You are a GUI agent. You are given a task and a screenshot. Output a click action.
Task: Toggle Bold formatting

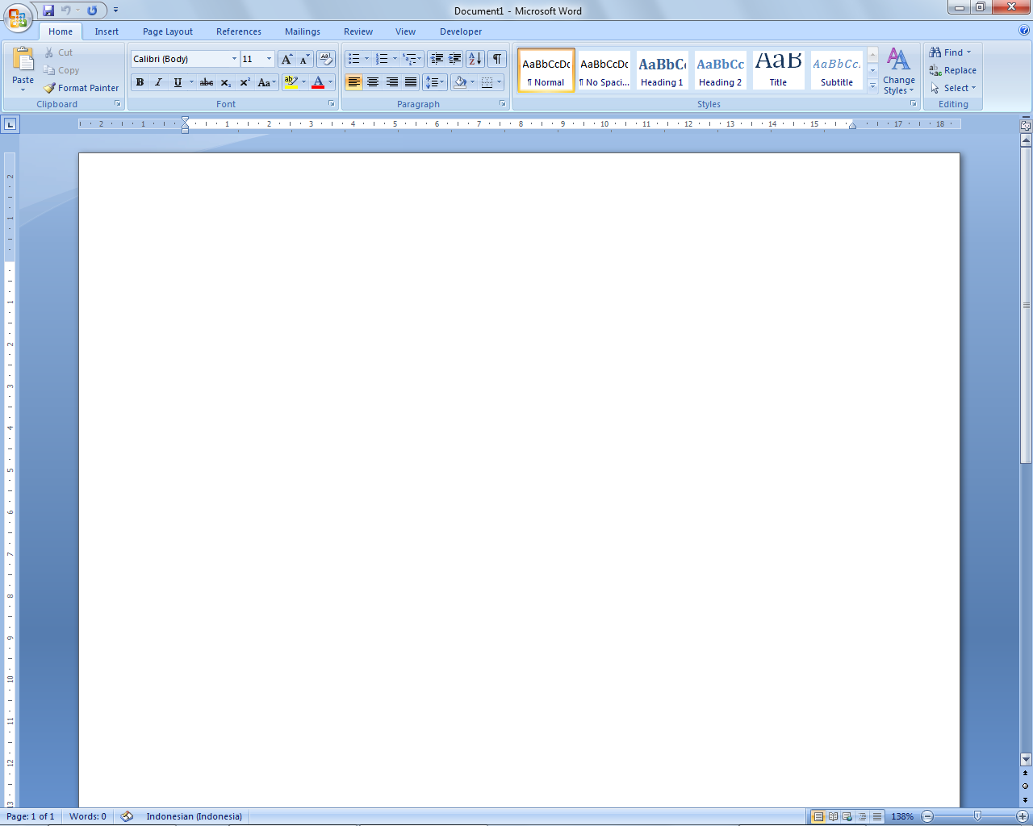click(140, 82)
